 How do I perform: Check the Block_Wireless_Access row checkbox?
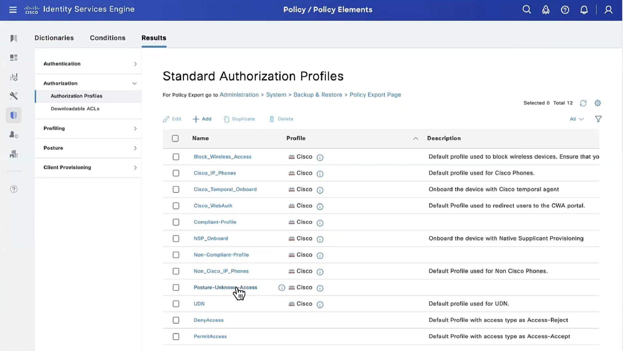(x=176, y=157)
